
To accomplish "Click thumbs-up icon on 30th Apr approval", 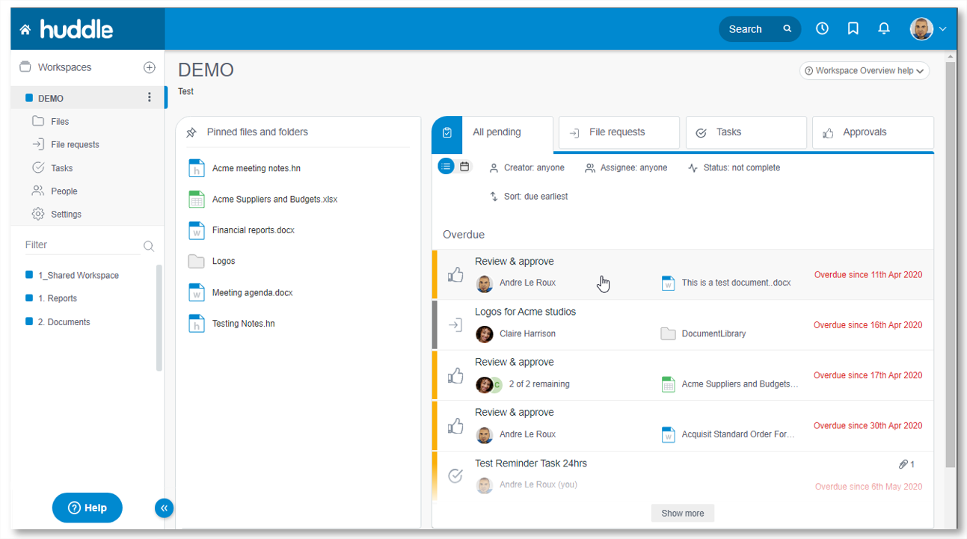I will [x=455, y=425].
